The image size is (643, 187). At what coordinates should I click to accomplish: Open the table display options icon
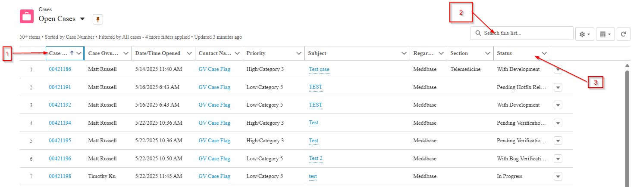(605, 34)
